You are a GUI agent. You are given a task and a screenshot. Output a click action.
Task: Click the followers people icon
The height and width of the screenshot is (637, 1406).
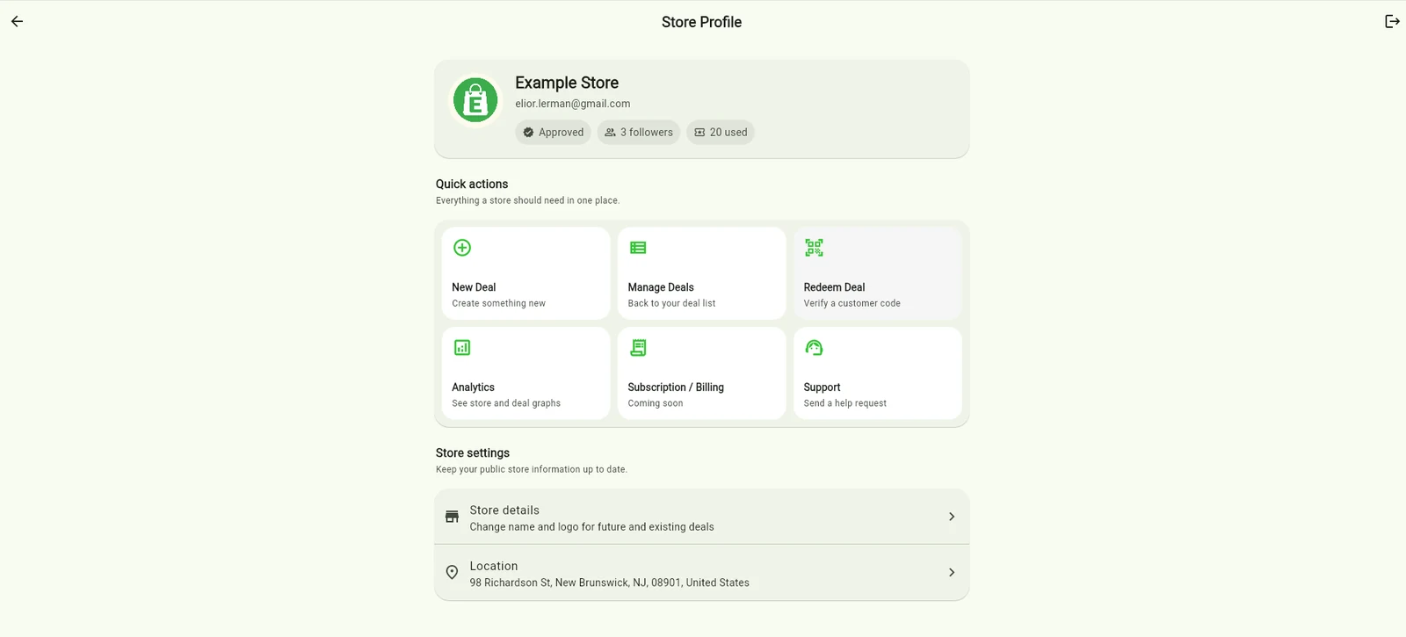point(610,133)
